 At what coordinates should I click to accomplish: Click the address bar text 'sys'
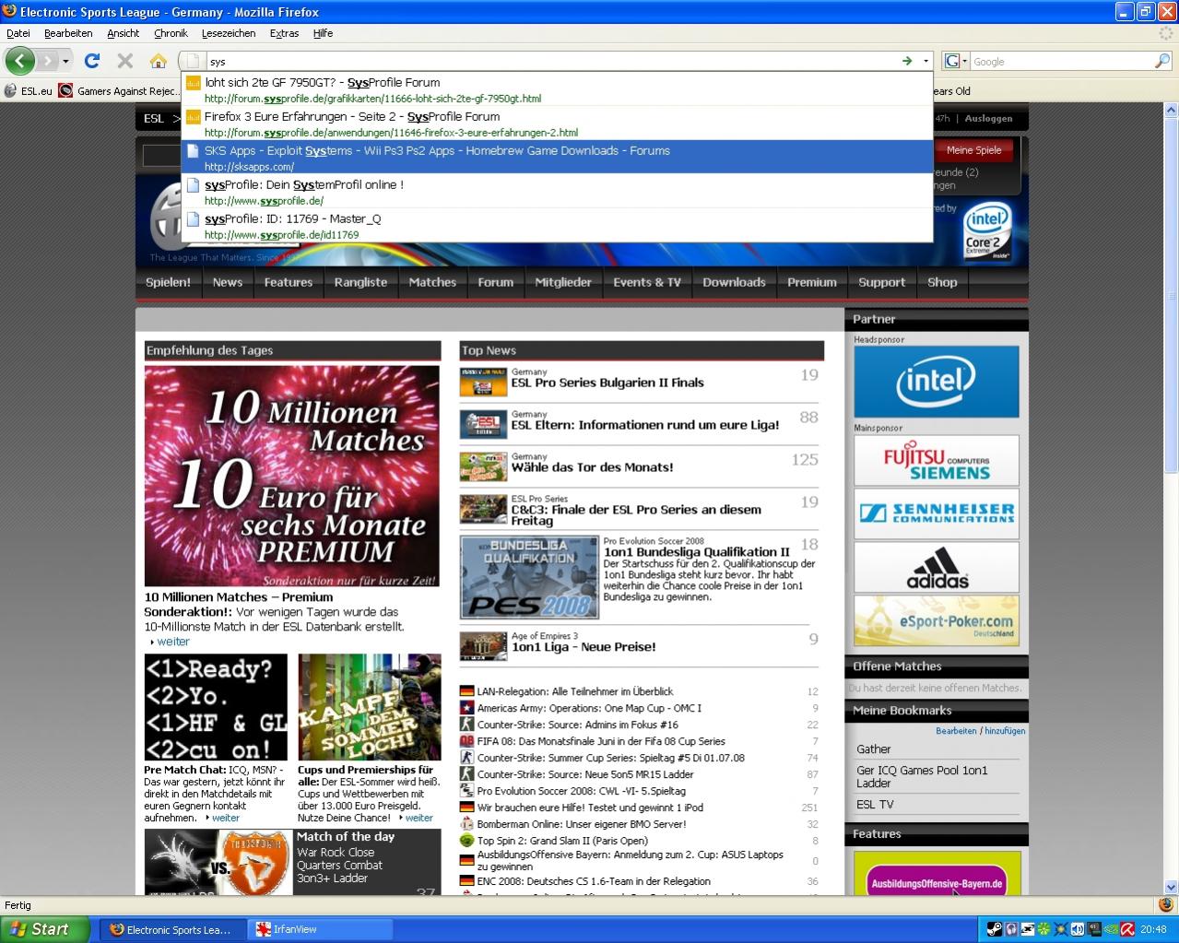click(218, 62)
